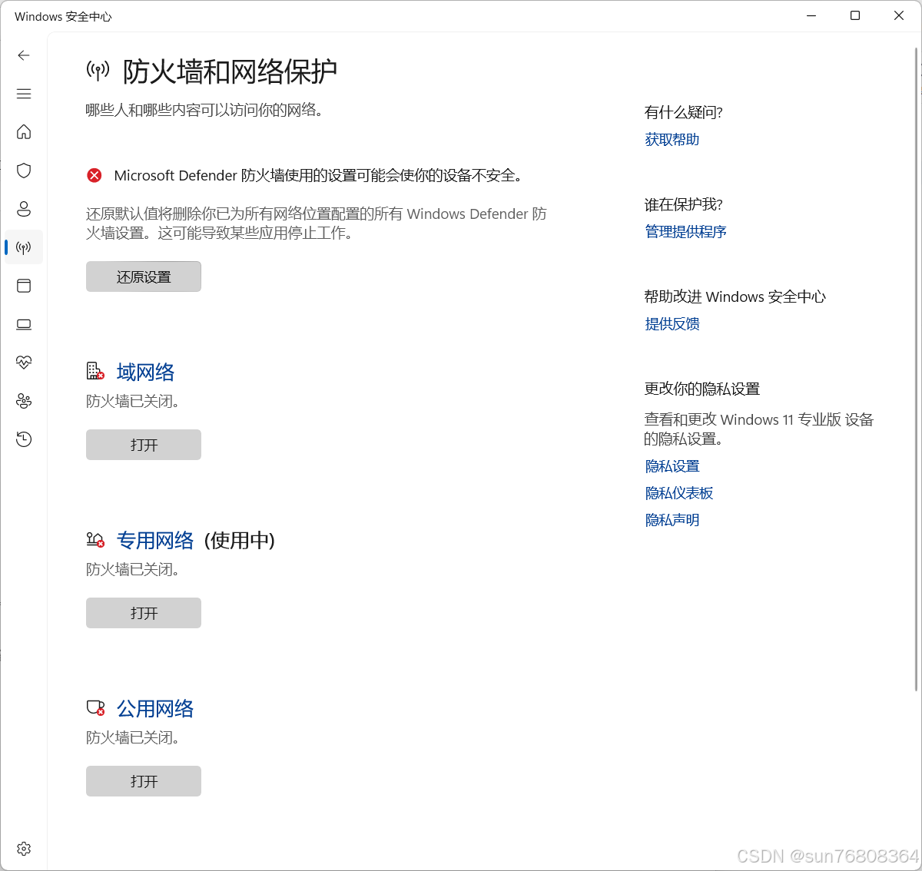The height and width of the screenshot is (871, 922).
Task: Select Firewall & network protection sidebar icon
Action: 24,247
